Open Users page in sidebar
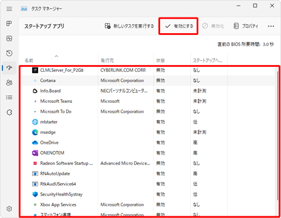This screenshot has height=218, width=281. tap(9, 83)
